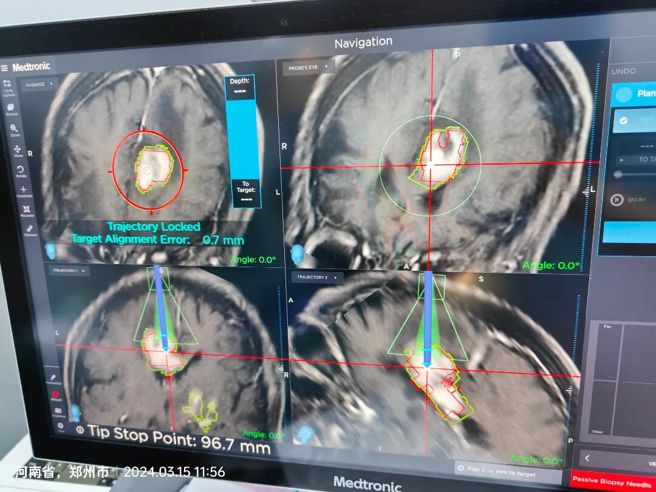Select the Measure ruler tool
Screen dimensions: 656x492
coord(30,230)
